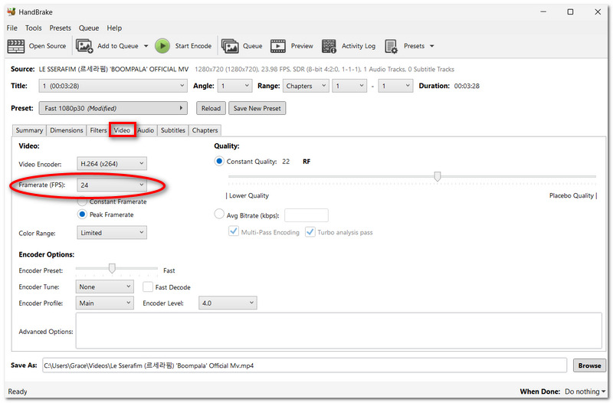Click the Open Source film clapper icon
The height and width of the screenshot is (403, 613).
click(15, 46)
